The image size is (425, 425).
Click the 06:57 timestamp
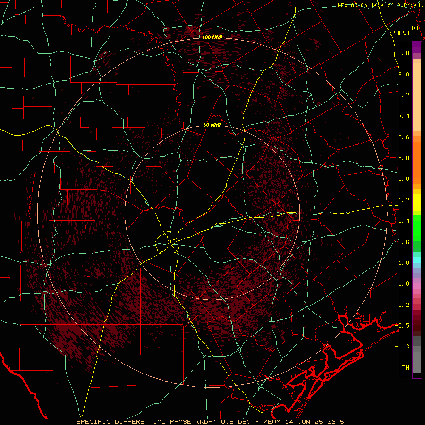tap(337, 422)
